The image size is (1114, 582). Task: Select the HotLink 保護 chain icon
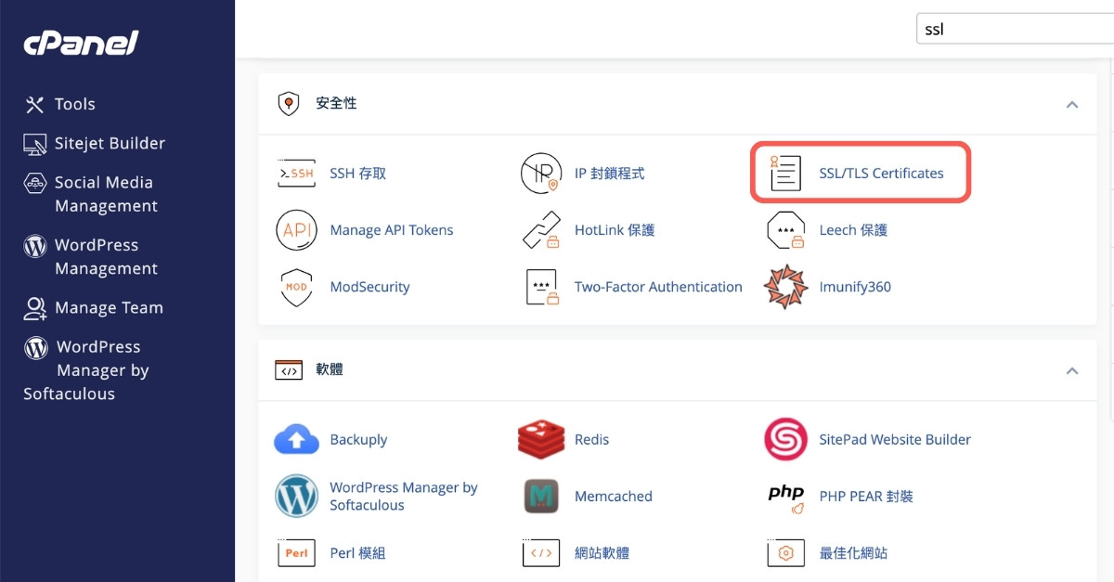click(x=540, y=230)
